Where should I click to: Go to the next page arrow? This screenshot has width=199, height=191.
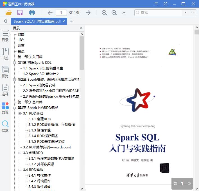coord(88,13)
